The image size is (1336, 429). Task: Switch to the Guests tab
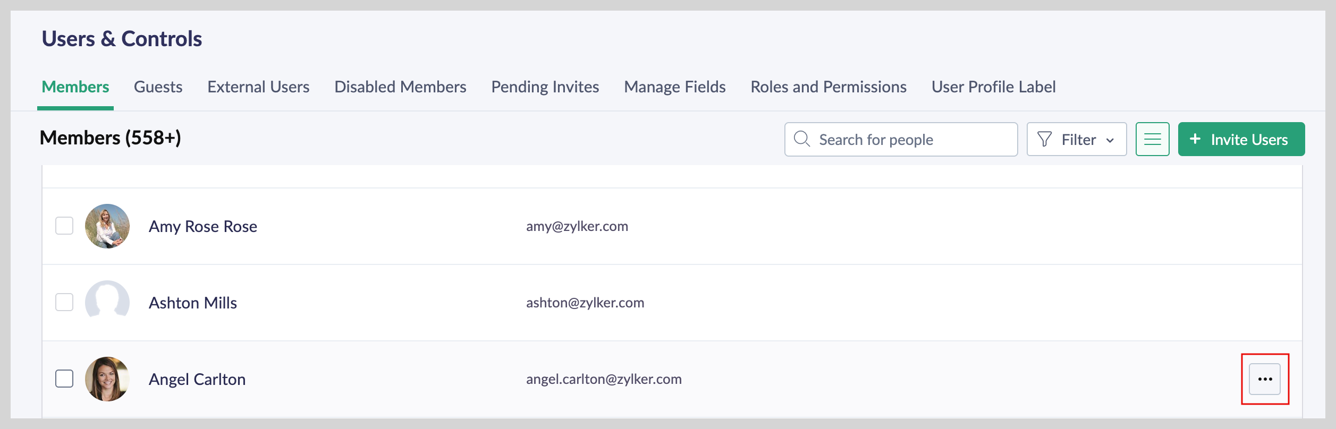158,87
